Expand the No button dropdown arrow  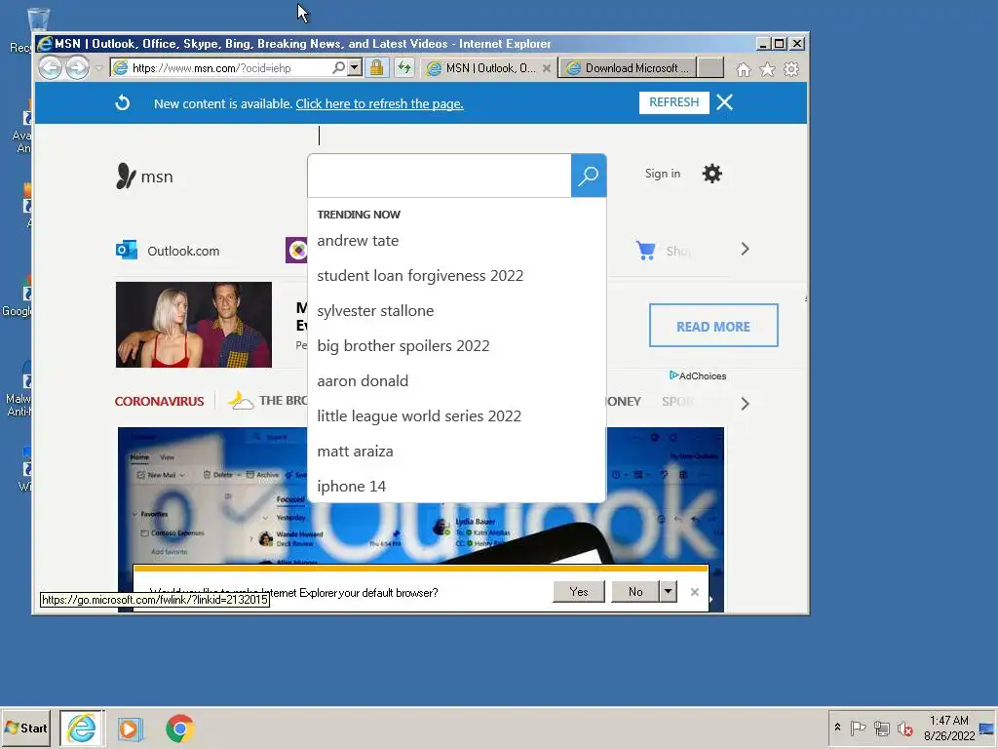tap(668, 592)
